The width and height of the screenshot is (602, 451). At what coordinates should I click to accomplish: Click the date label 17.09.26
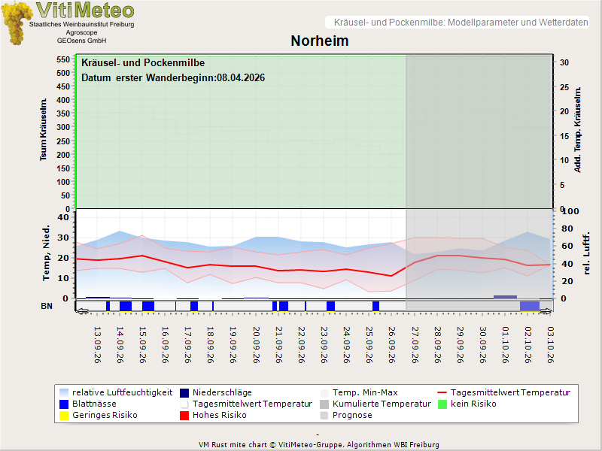[188, 345]
